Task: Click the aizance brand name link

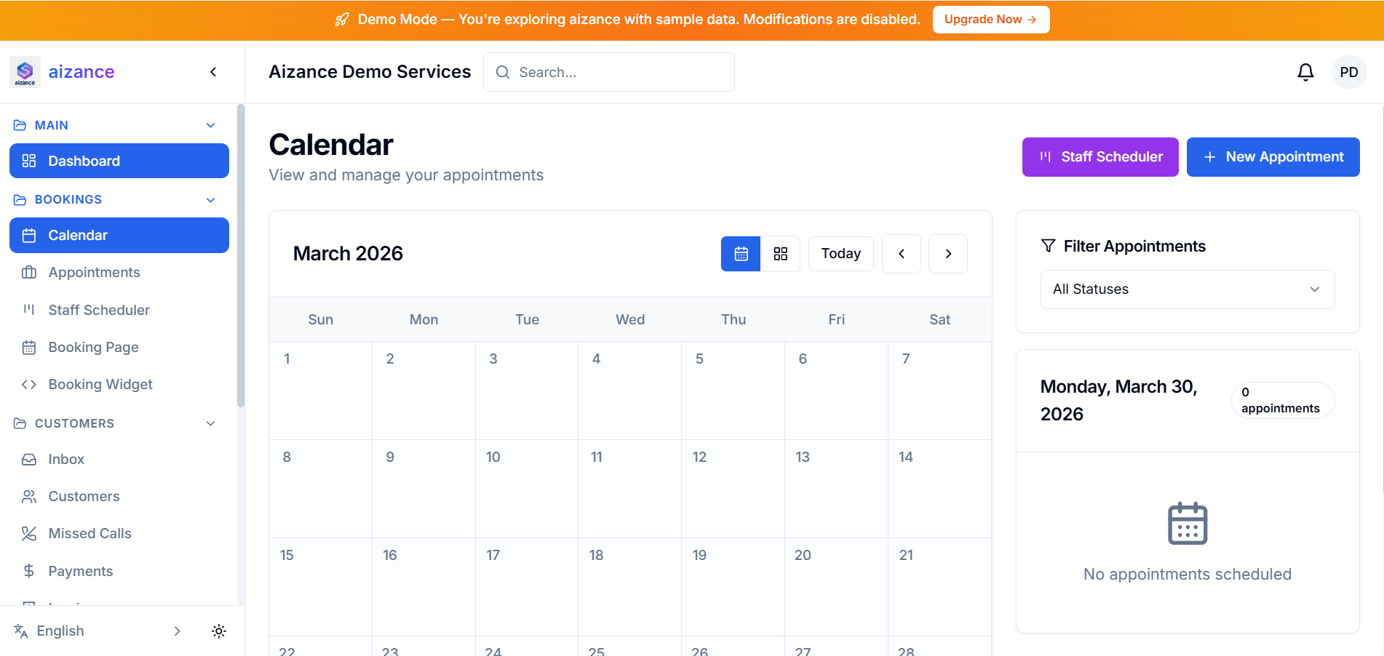Action: point(81,72)
